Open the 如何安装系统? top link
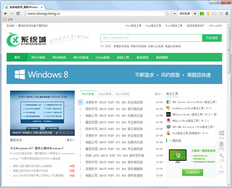The width and height of the screenshot is (232, 188). click(x=195, y=26)
